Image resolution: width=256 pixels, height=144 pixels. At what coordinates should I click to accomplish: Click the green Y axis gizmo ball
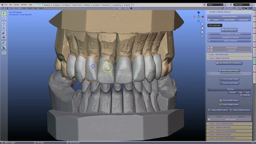(x=198, y=17)
